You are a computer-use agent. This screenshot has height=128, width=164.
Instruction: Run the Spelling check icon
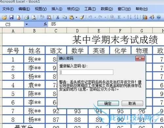point(42,17)
